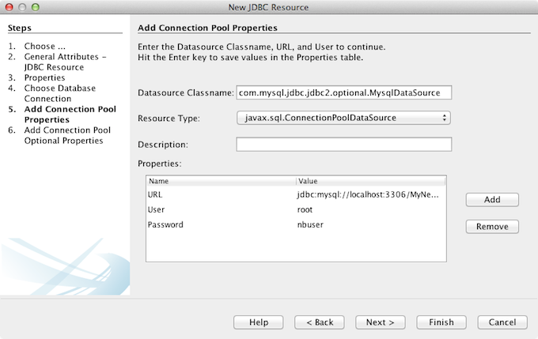Go back with the Back button
The width and height of the screenshot is (538, 339).
[x=320, y=322]
